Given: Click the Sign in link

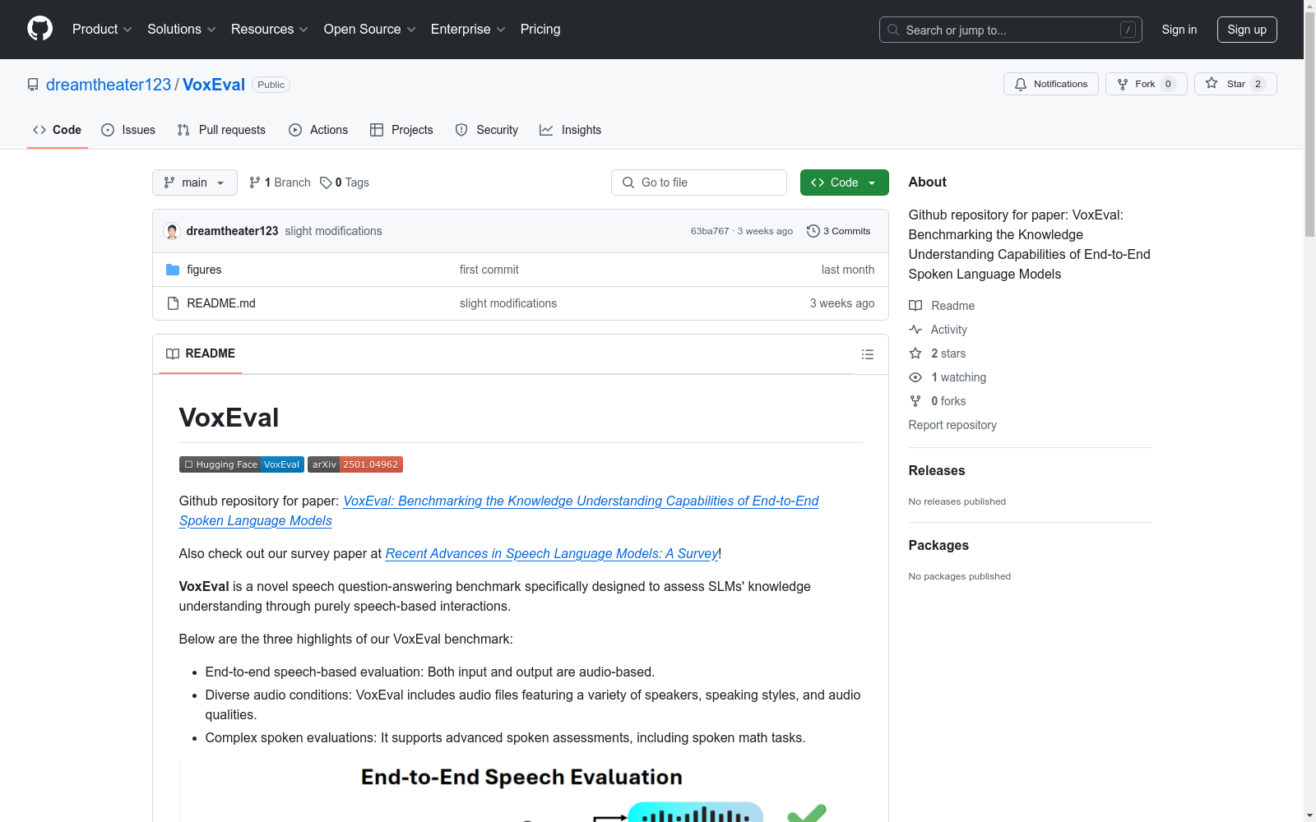Looking at the screenshot, I should (1179, 30).
